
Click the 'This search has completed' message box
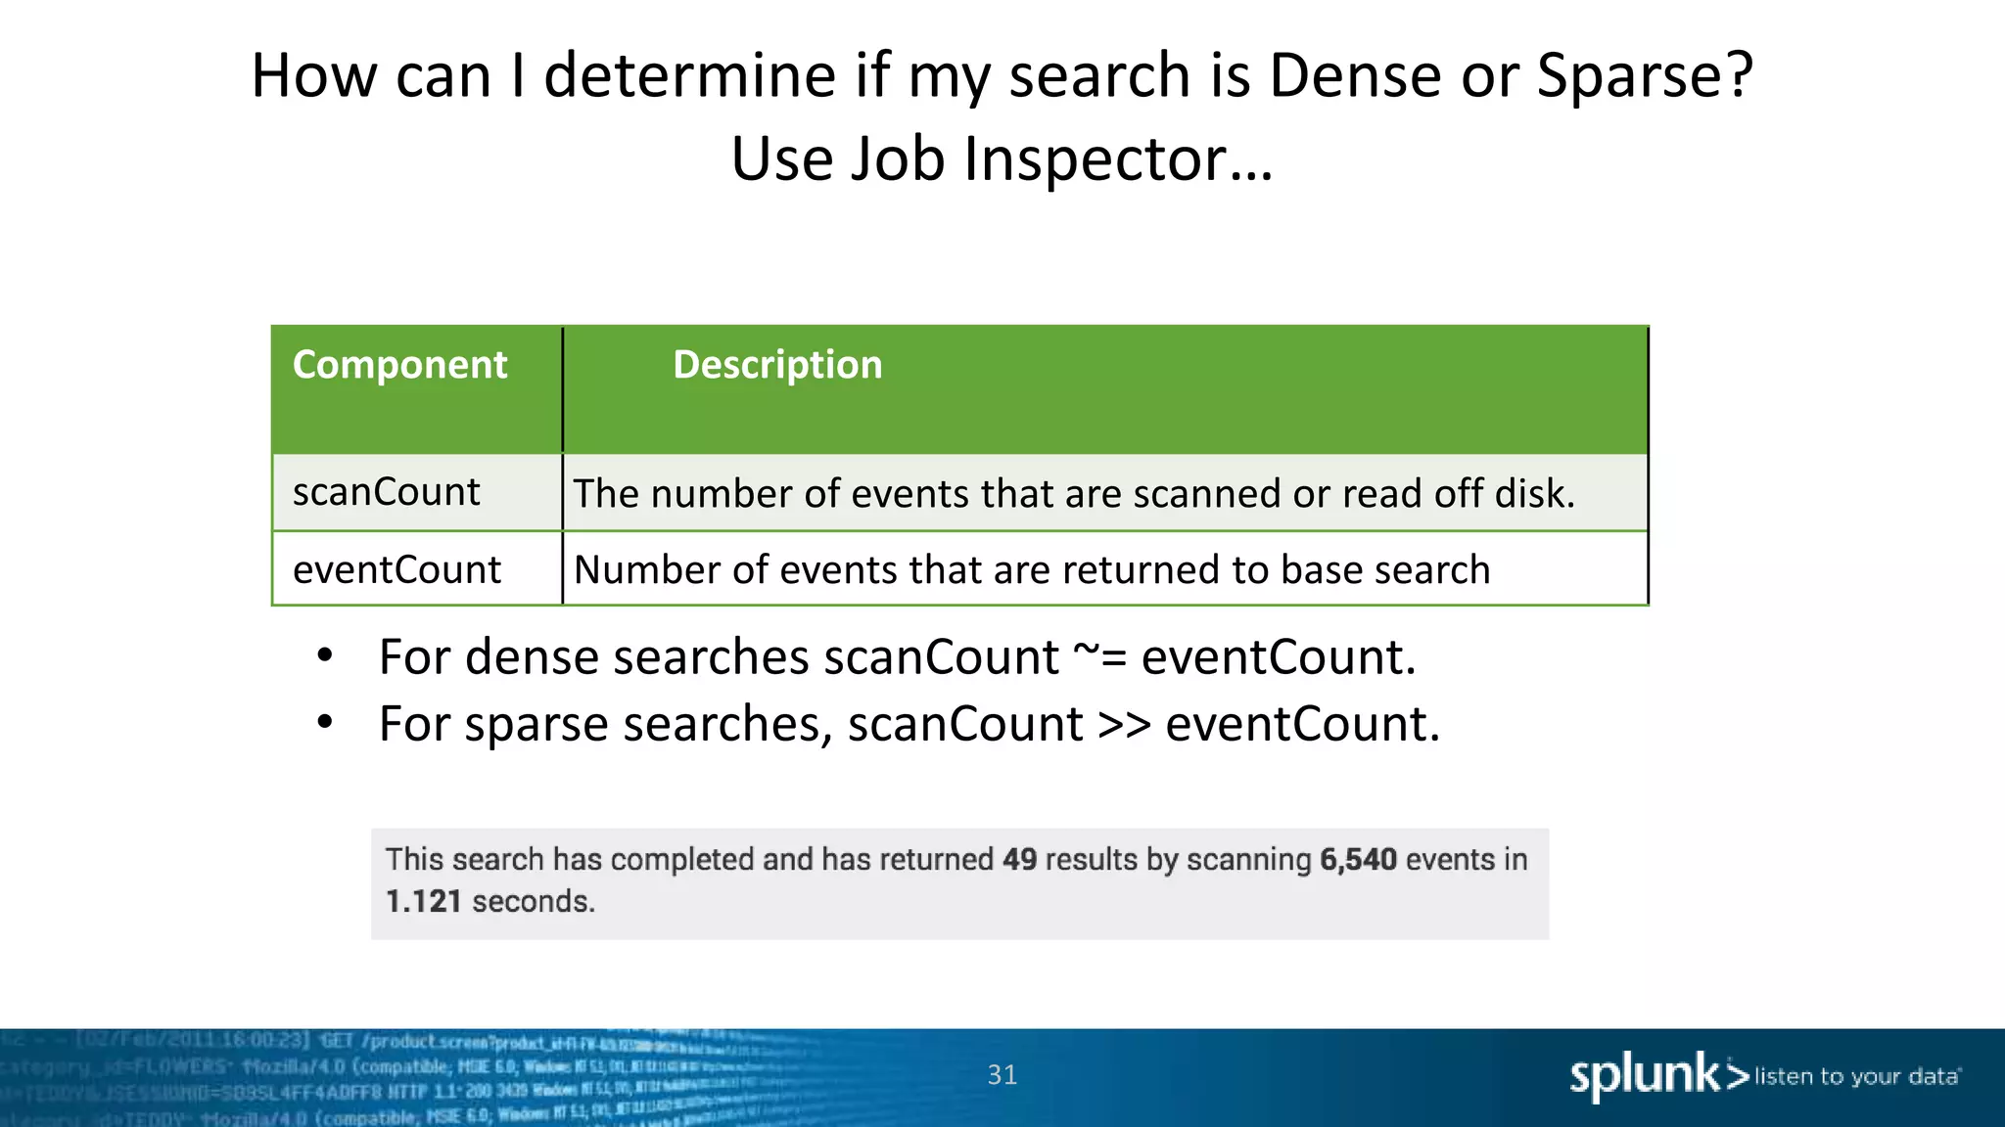click(x=959, y=884)
